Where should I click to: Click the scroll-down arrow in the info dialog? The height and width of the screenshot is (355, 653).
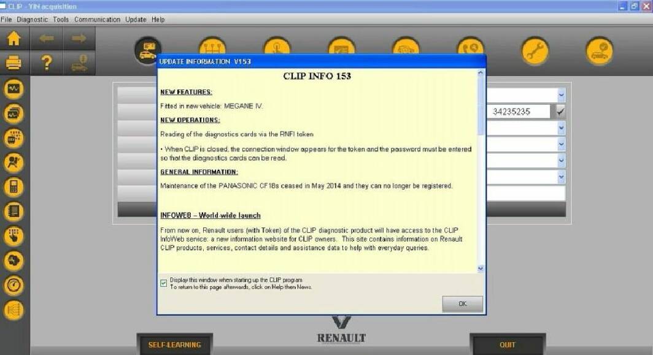click(480, 269)
